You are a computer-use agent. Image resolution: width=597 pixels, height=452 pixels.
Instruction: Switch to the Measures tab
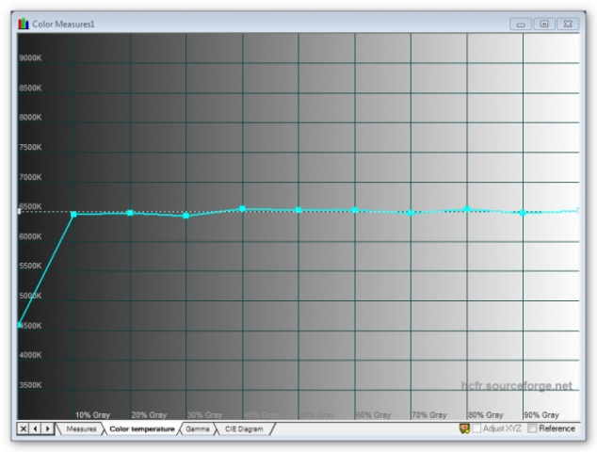80,428
